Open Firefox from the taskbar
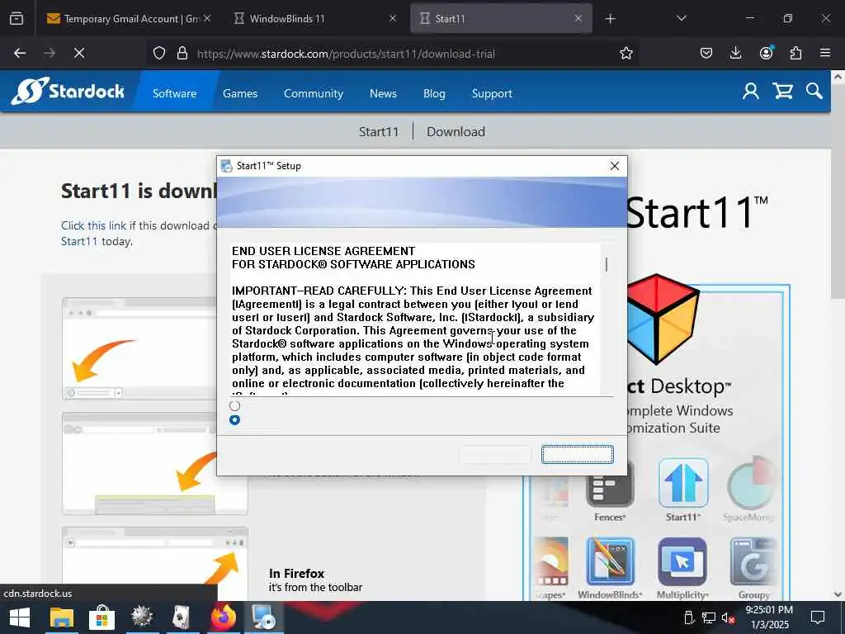 [223, 617]
